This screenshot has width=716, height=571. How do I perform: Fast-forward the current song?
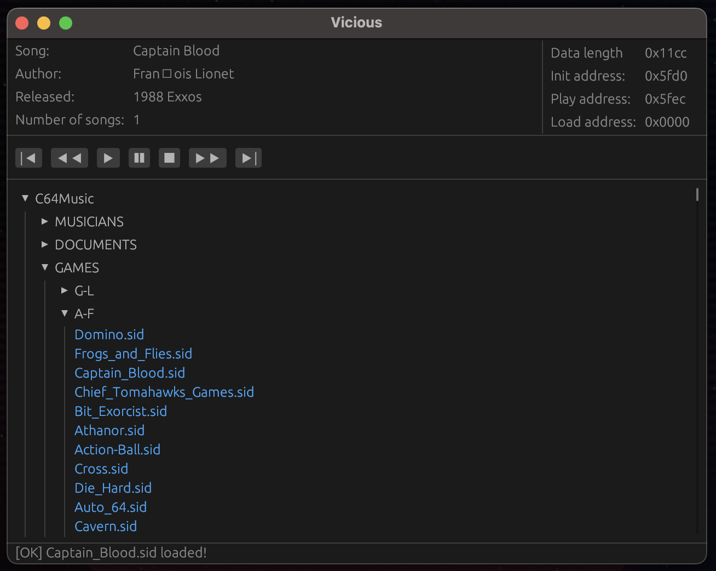(207, 158)
